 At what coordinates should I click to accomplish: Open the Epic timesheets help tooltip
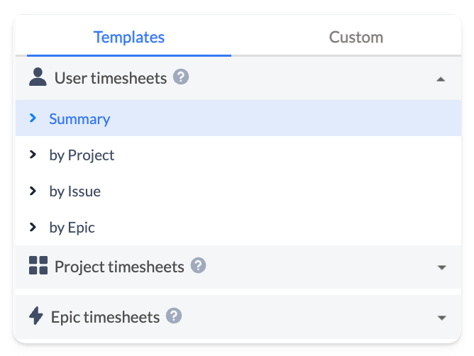(174, 316)
